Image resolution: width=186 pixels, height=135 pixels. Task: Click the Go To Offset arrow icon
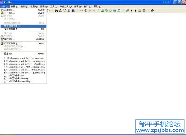tap(82, 11)
